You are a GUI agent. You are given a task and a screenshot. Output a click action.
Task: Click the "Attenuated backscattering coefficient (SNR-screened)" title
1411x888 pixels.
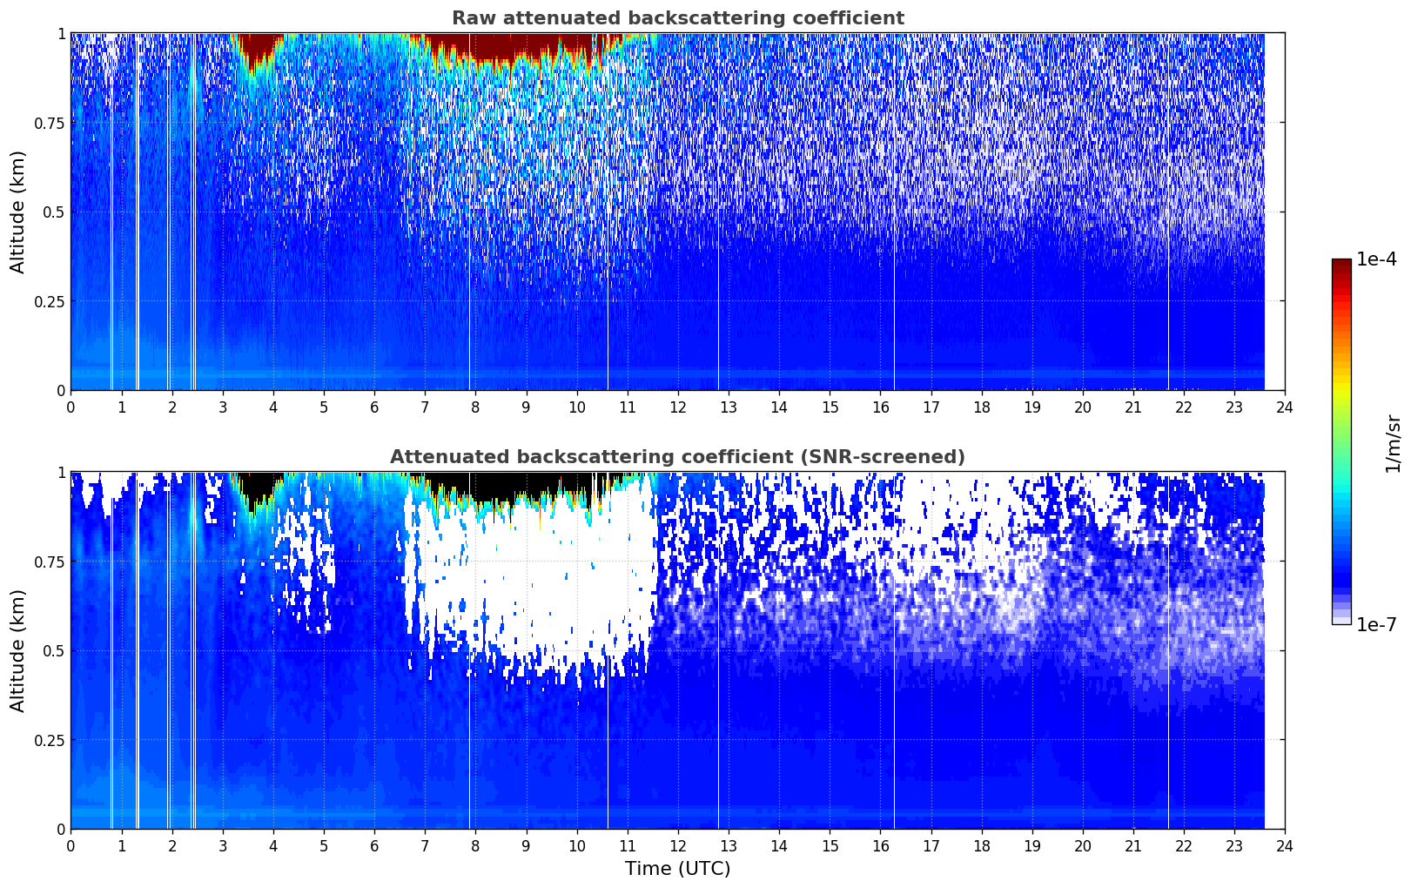coord(677,457)
